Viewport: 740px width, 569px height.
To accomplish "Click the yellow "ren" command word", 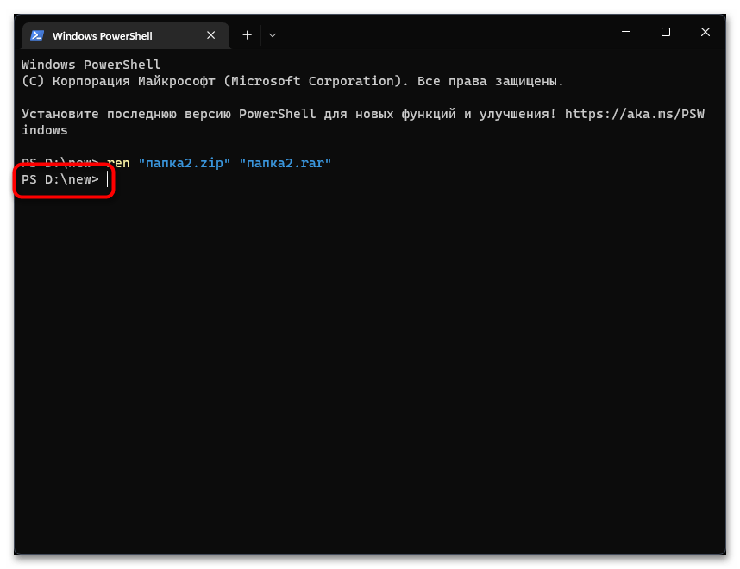I will point(119,163).
